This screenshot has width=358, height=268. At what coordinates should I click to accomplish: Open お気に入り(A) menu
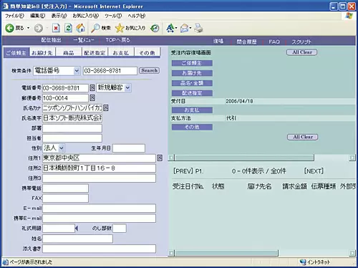(x=86, y=16)
